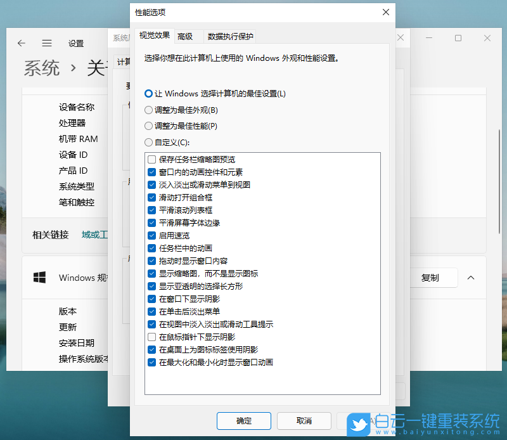Enable 在鼠标指针下显示阴影
507x440 pixels.
pos(151,337)
